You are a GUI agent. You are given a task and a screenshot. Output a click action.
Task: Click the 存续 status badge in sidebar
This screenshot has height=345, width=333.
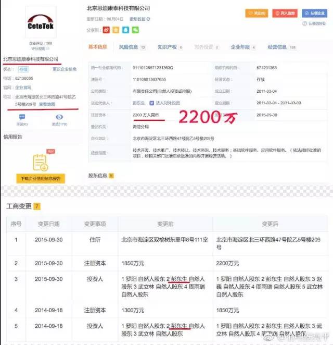[x=23, y=69]
